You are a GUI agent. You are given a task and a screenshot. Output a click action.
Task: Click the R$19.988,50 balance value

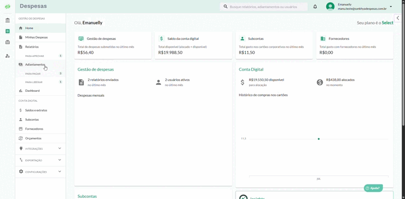tap(170, 52)
